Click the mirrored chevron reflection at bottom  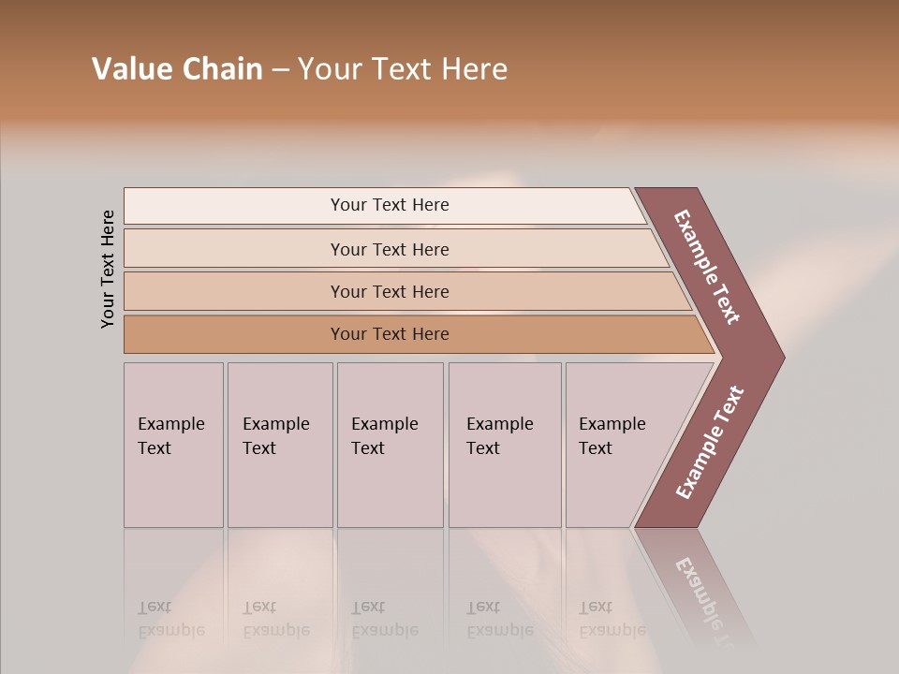(702, 590)
